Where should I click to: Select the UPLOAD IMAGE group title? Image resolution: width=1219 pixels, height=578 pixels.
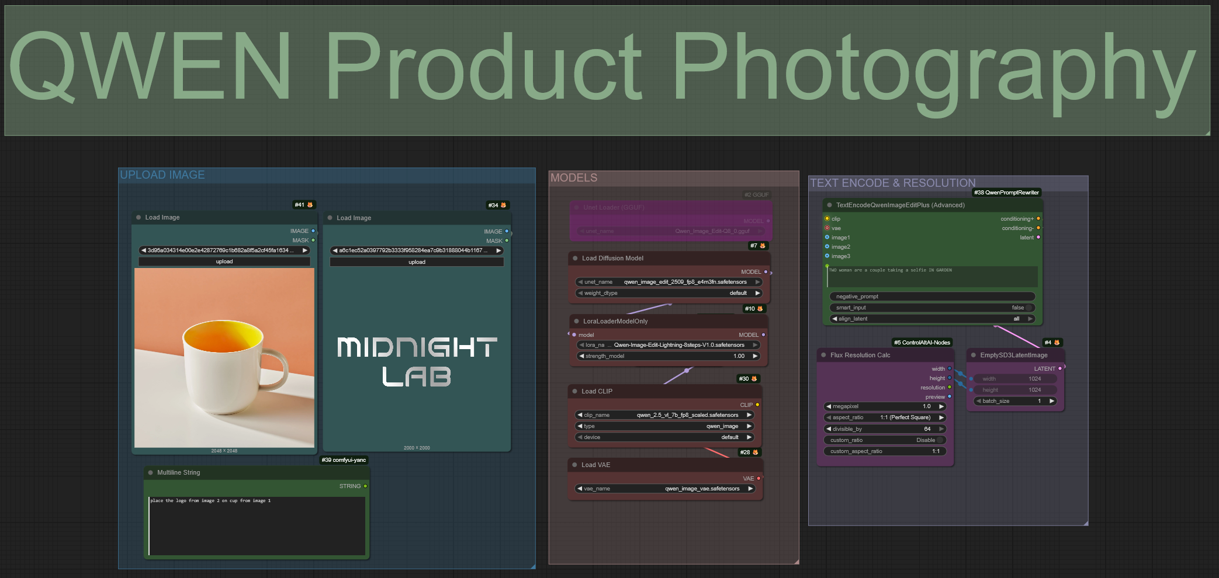162,175
